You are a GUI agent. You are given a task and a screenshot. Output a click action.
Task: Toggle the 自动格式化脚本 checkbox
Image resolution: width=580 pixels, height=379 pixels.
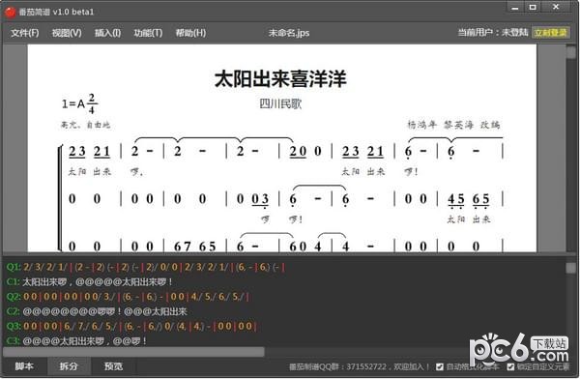click(x=440, y=366)
